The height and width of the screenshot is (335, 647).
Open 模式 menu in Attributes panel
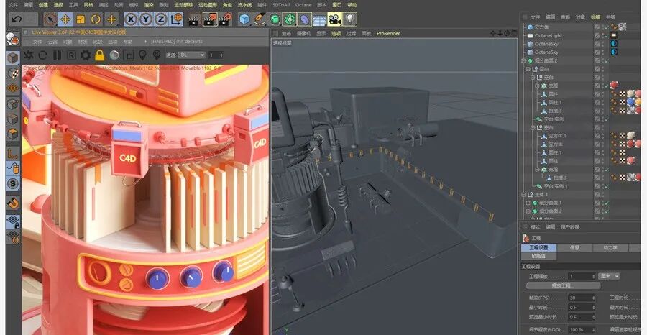535,227
